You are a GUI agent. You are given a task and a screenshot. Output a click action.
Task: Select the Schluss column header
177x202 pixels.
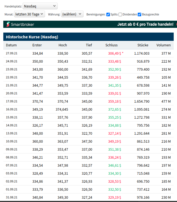click(x=111, y=45)
